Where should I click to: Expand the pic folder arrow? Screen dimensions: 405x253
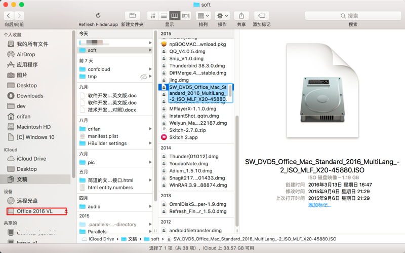150,162
